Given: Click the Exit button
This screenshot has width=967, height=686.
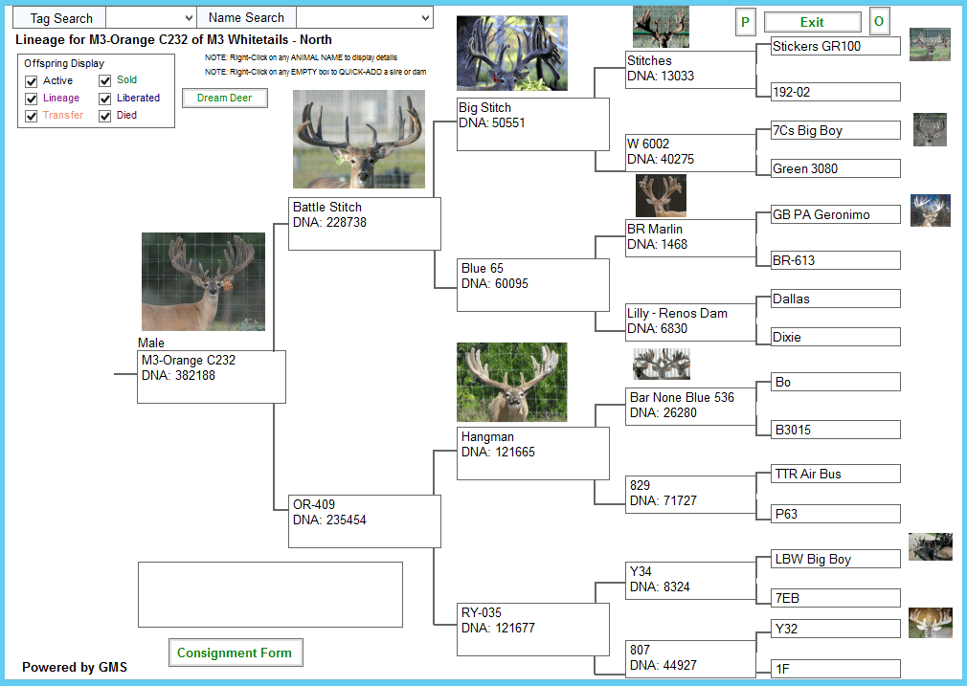Looking at the screenshot, I should click(812, 22).
